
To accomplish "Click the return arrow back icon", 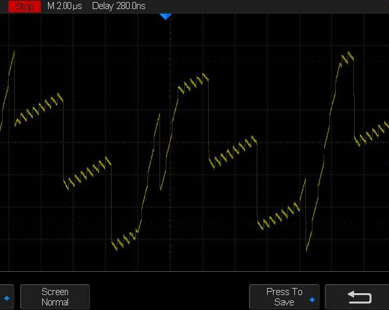I will tap(359, 297).
